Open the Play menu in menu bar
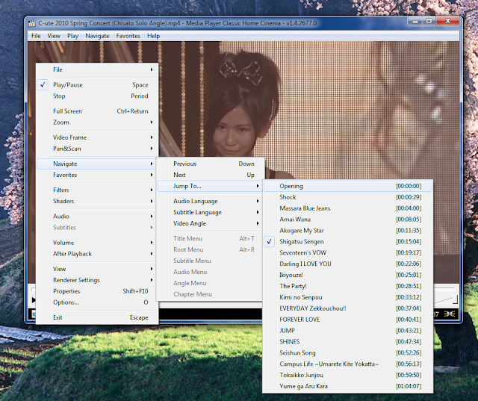This screenshot has height=401, width=478. coord(72,36)
